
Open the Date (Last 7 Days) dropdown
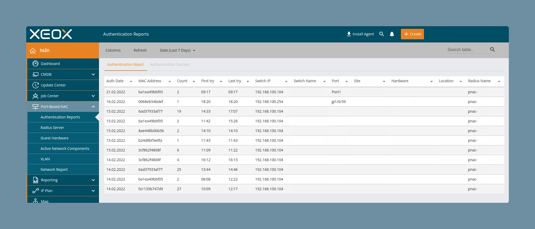click(178, 50)
